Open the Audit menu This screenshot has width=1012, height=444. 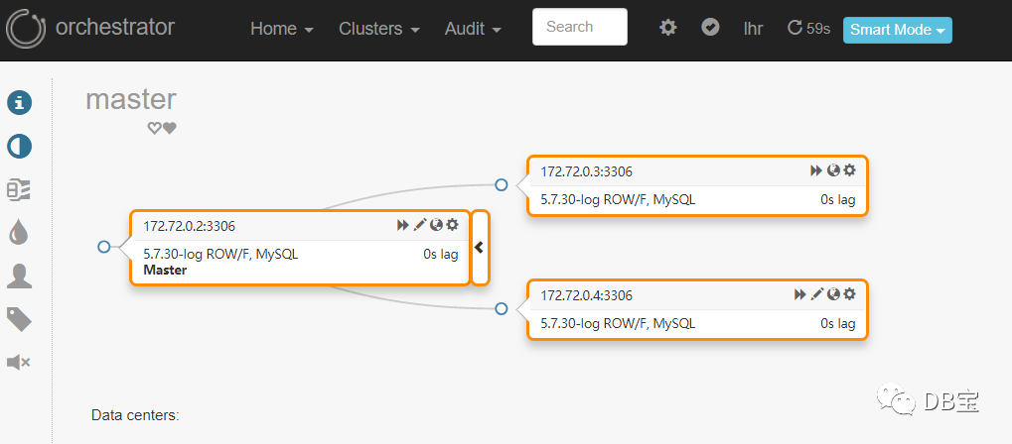(473, 30)
